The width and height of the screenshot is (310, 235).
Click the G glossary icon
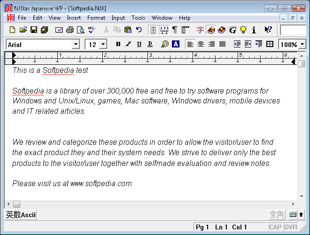tap(232, 30)
